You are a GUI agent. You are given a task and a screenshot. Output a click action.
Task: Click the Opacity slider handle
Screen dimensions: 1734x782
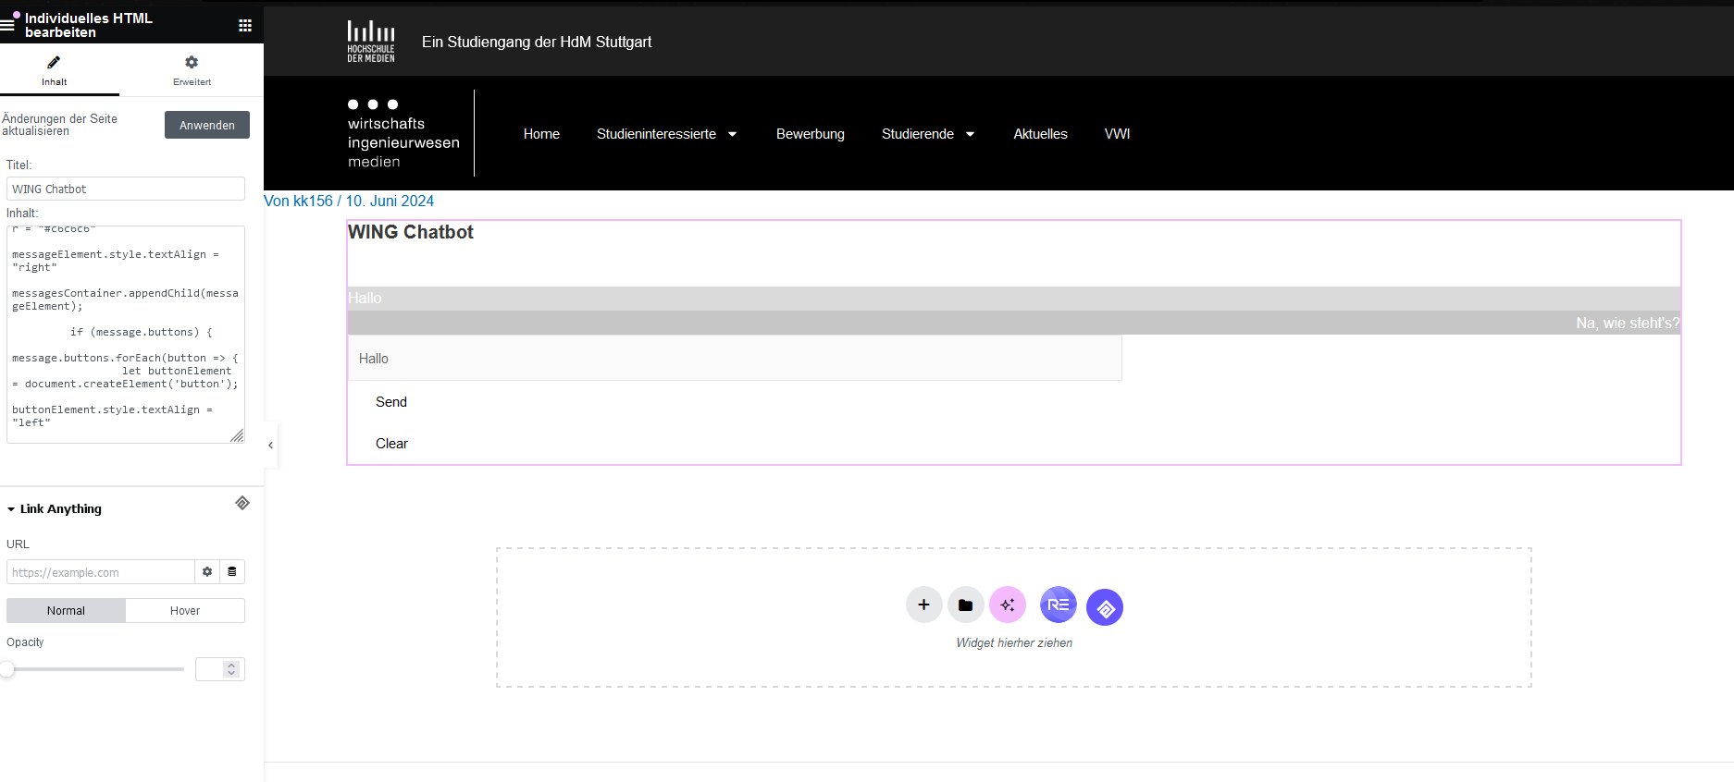coord(6,669)
